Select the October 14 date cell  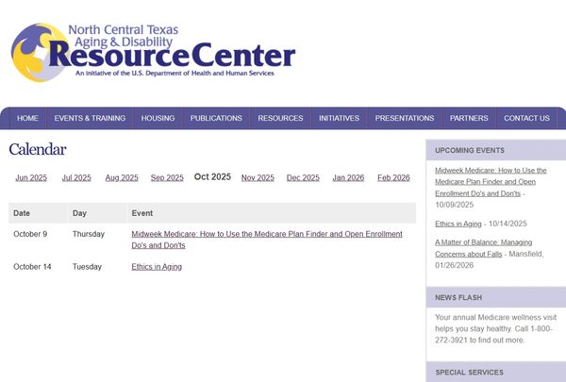[x=32, y=267]
